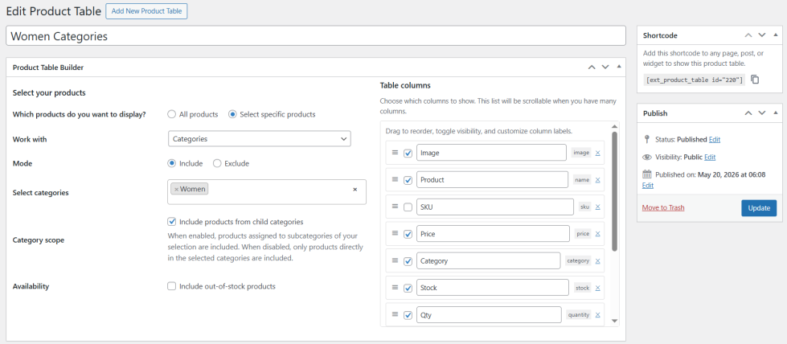This screenshot has height=344, width=787.
Task: Remove the Stock column with its X
Action: 597,288
